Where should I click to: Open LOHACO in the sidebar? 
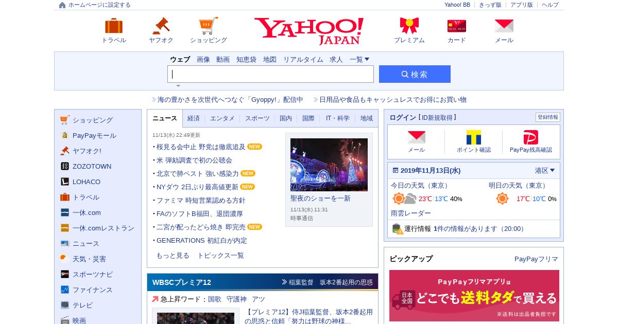[87, 182]
